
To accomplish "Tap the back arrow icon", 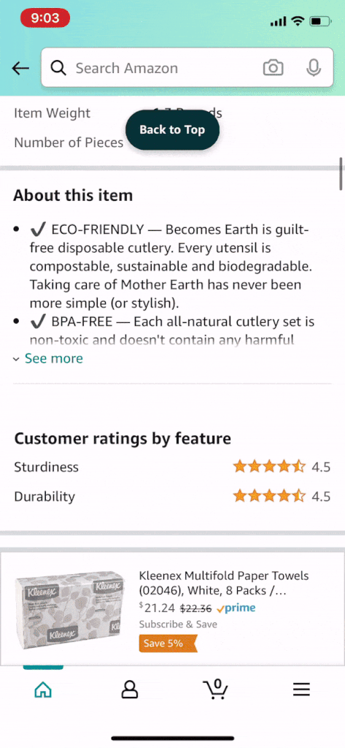I will [x=20, y=68].
